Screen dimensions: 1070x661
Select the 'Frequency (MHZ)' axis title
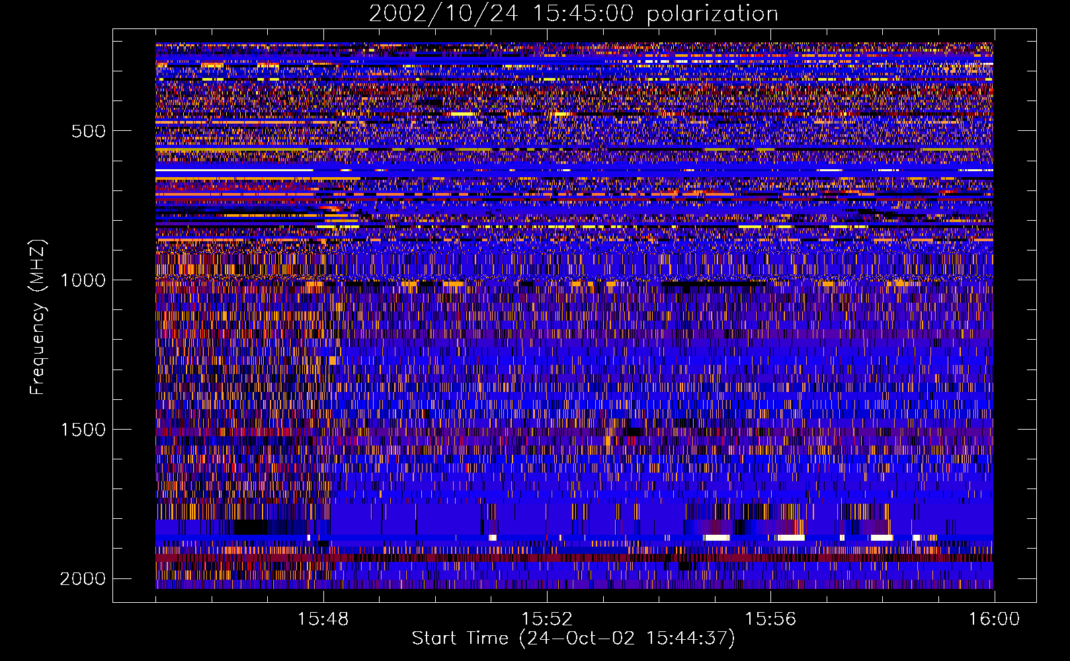pyautogui.click(x=38, y=317)
